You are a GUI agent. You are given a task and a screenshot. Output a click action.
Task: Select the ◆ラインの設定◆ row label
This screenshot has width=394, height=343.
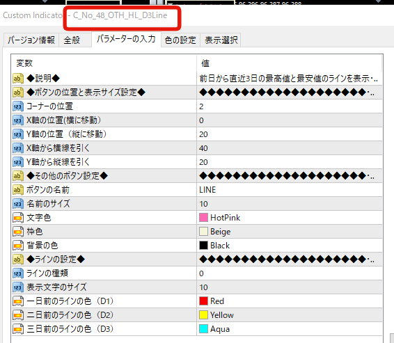(56, 260)
